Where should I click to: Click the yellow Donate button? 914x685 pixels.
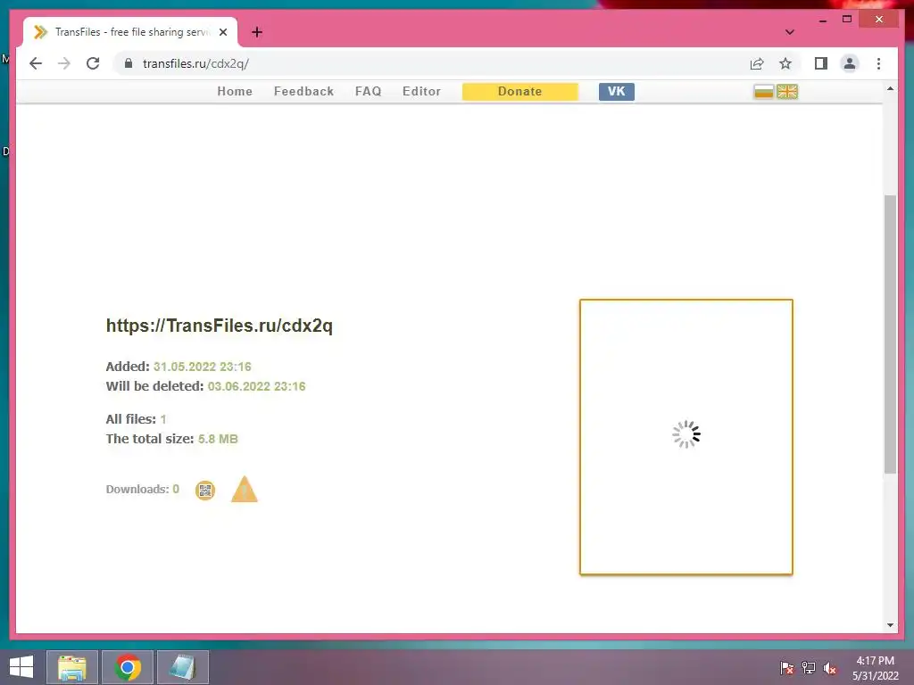click(520, 92)
